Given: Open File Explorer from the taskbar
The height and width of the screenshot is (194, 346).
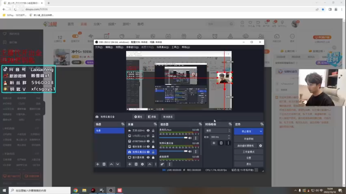Looking at the screenshot, I should (x=84, y=190).
